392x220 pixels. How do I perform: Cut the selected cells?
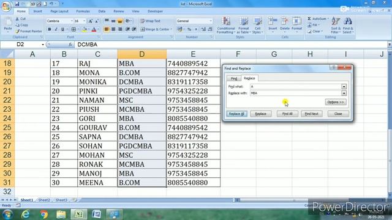[21, 19]
